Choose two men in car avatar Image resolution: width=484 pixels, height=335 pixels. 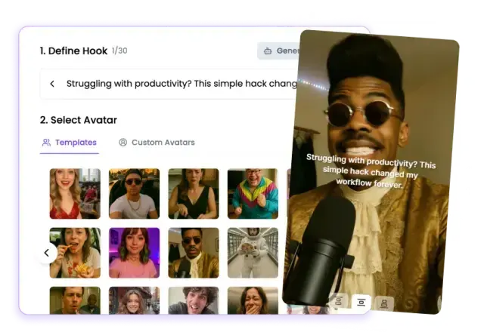point(75,300)
